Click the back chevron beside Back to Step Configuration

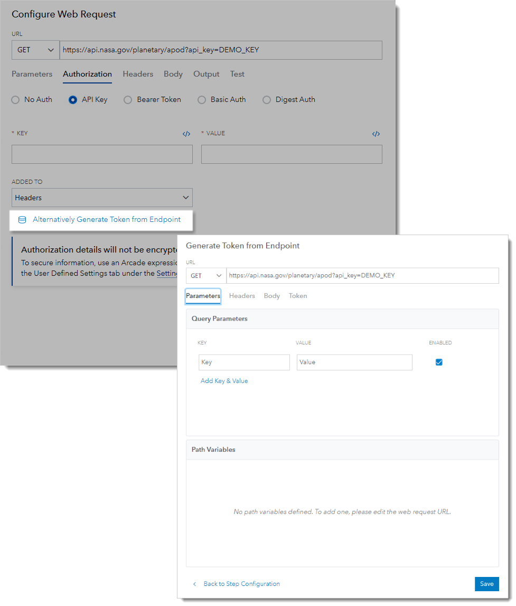(194, 583)
